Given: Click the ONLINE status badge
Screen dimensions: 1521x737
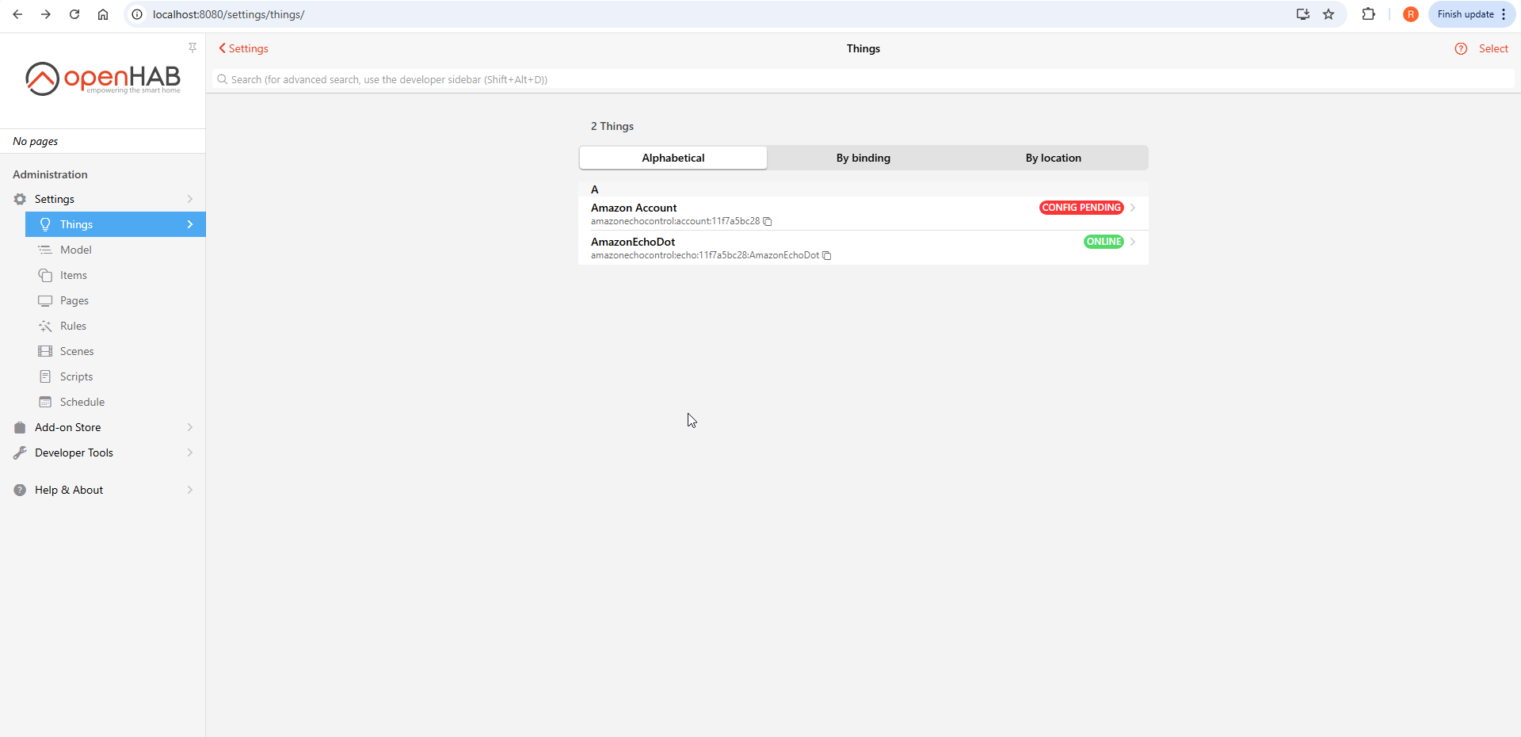Looking at the screenshot, I should [x=1104, y=242].
